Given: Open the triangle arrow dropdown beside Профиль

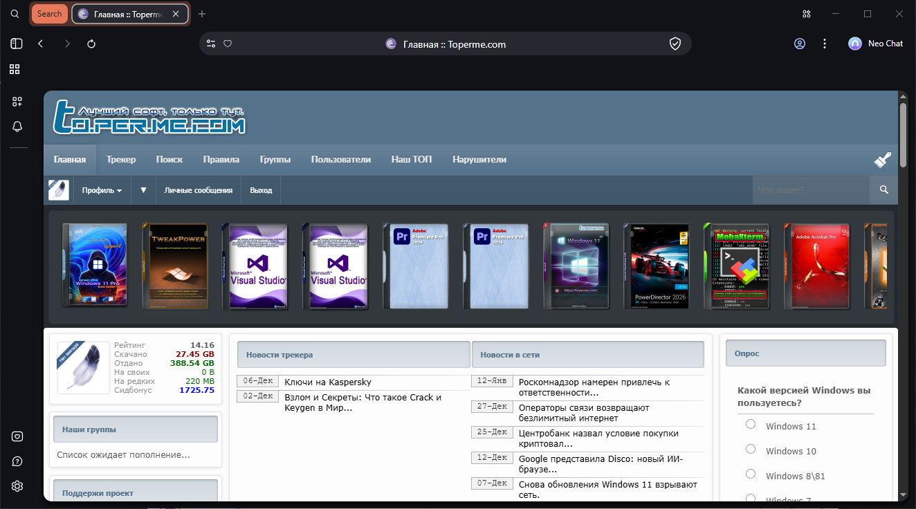Looking at the screenshot, I should click(x=143, y=189).
